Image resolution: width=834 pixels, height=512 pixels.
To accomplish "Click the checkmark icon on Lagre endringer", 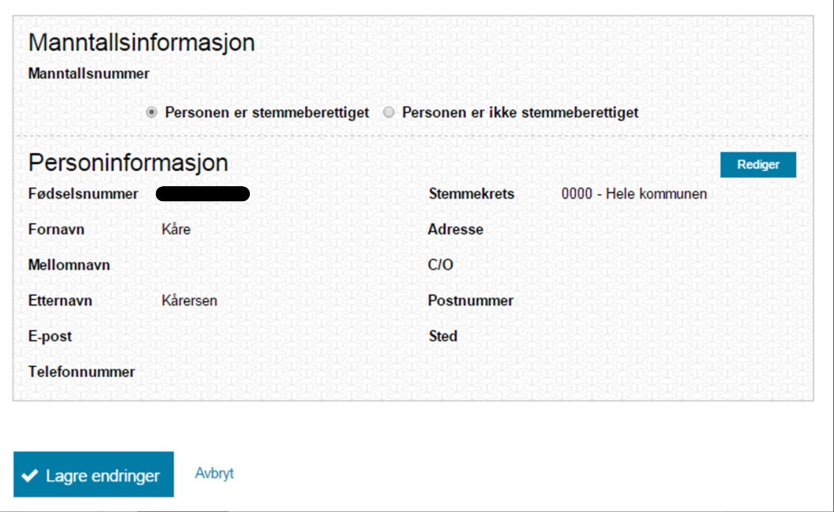I will (x=30, y=476).
